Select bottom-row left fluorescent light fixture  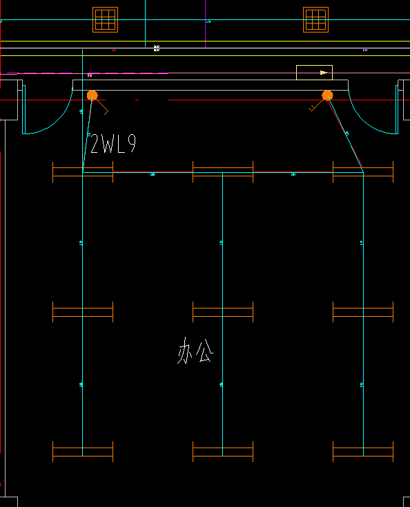(83, 452)
